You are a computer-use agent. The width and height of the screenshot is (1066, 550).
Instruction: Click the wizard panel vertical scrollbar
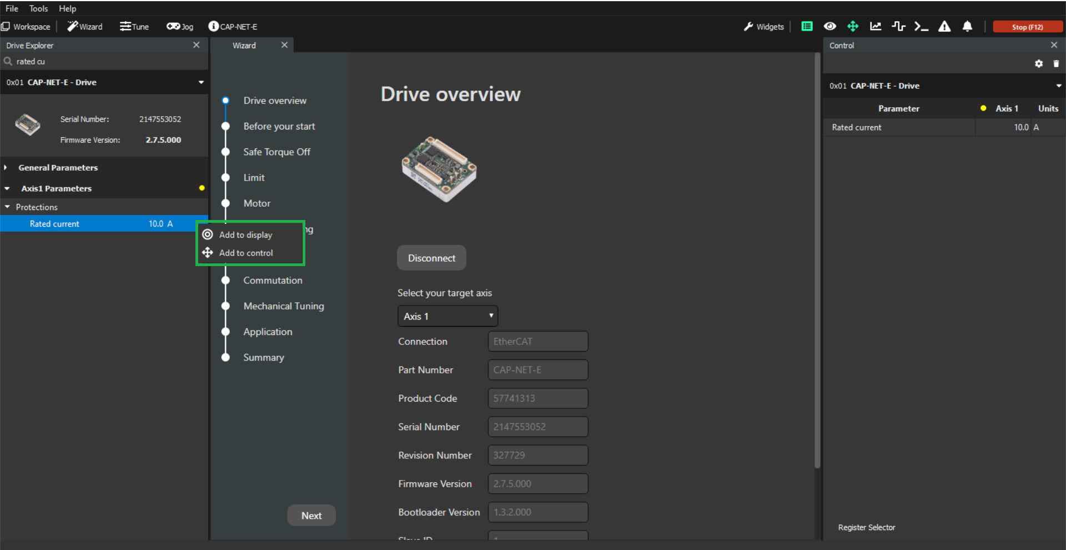tap(817, 261)
